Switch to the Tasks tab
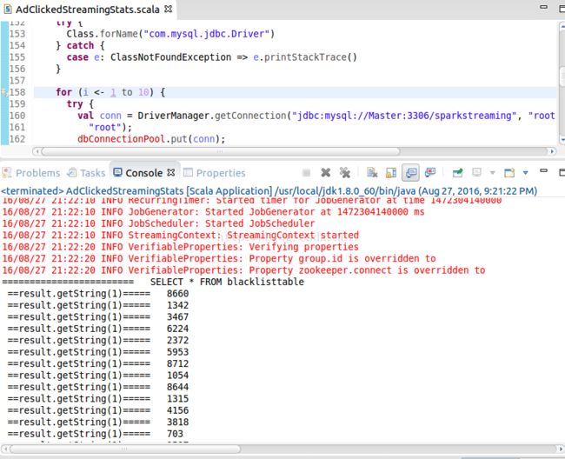565x459 pixels. [x=87, y=173]
